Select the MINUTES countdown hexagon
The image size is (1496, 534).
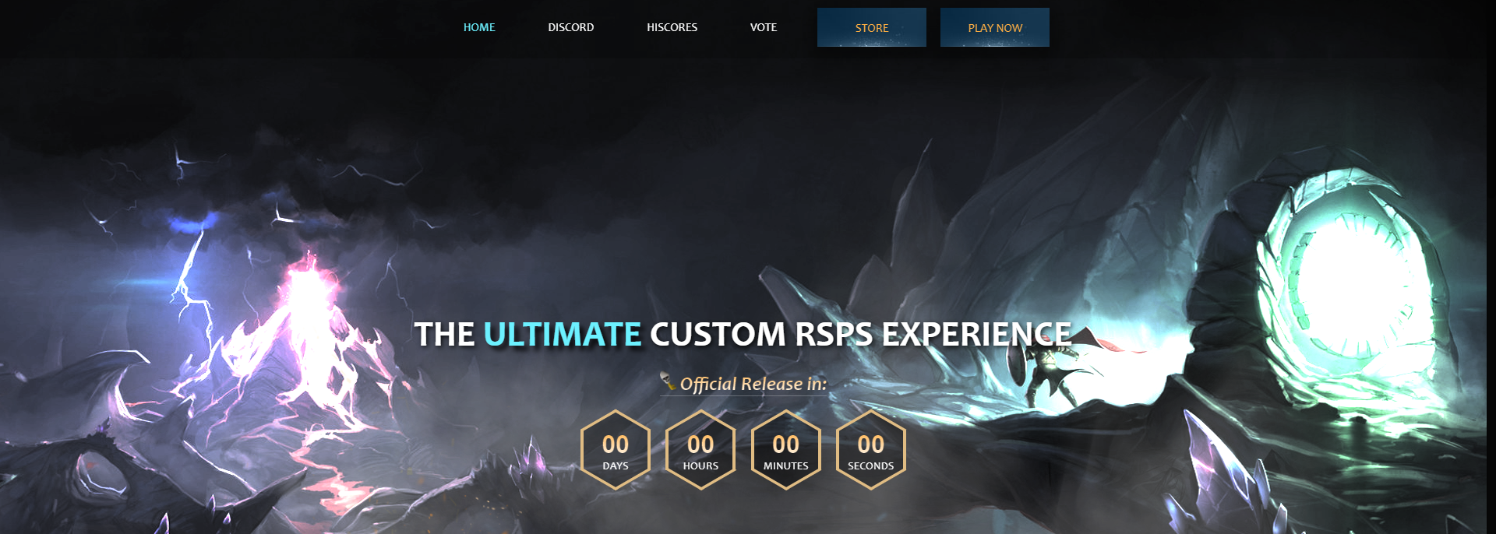pos(785,450)
